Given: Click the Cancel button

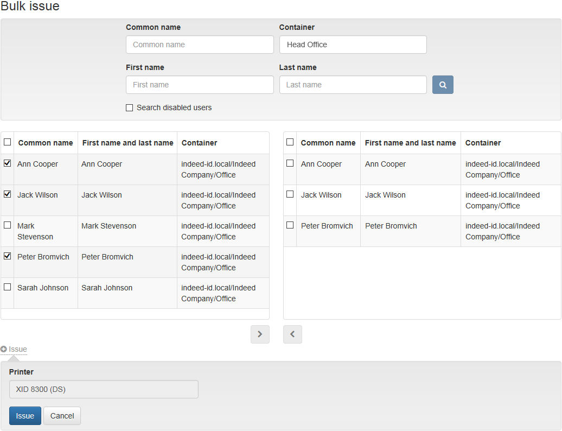Looking at the screenshot, I should point(62,416).
